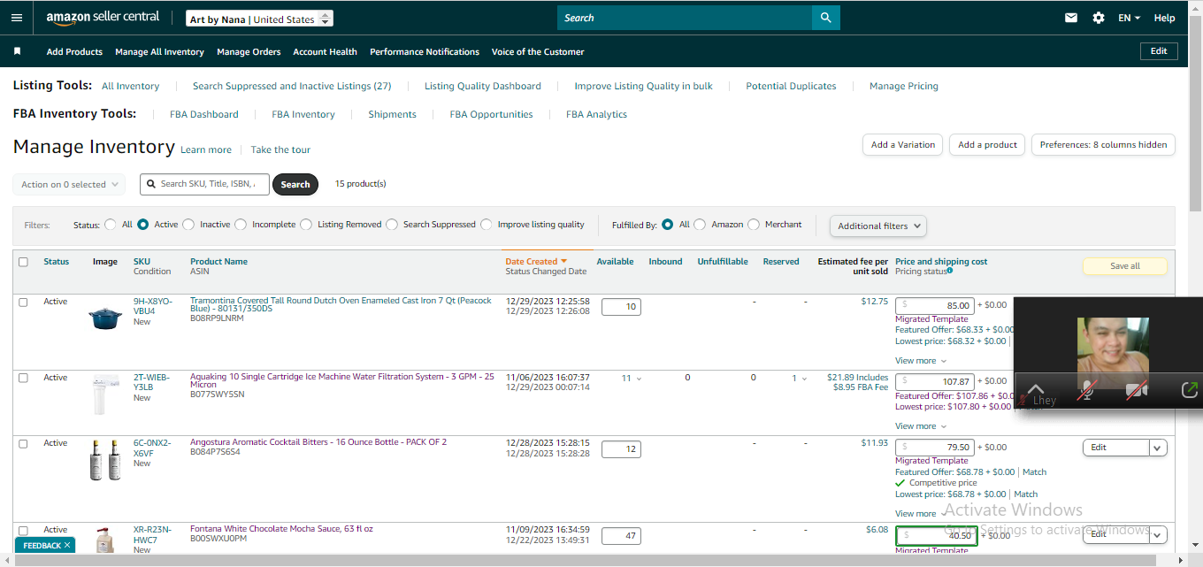Click Angostura available quantity field 12

[621, 449]
